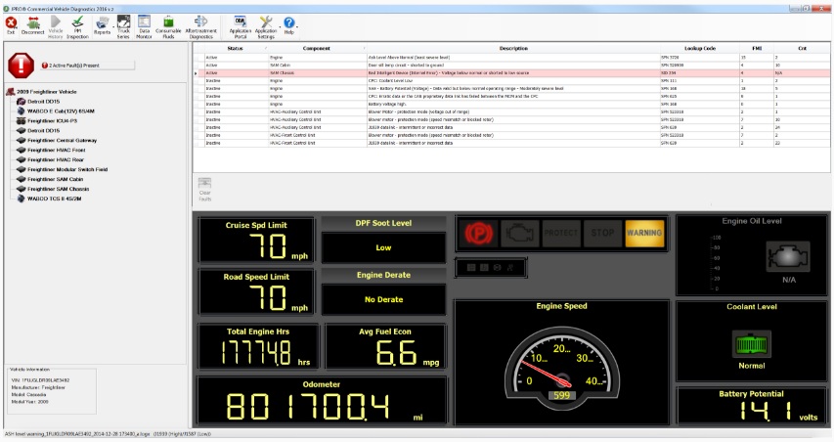Select Freightliner SAM Chassis in the tree
This screenshot has height=442, width=834.
click(x=61, y=188)
